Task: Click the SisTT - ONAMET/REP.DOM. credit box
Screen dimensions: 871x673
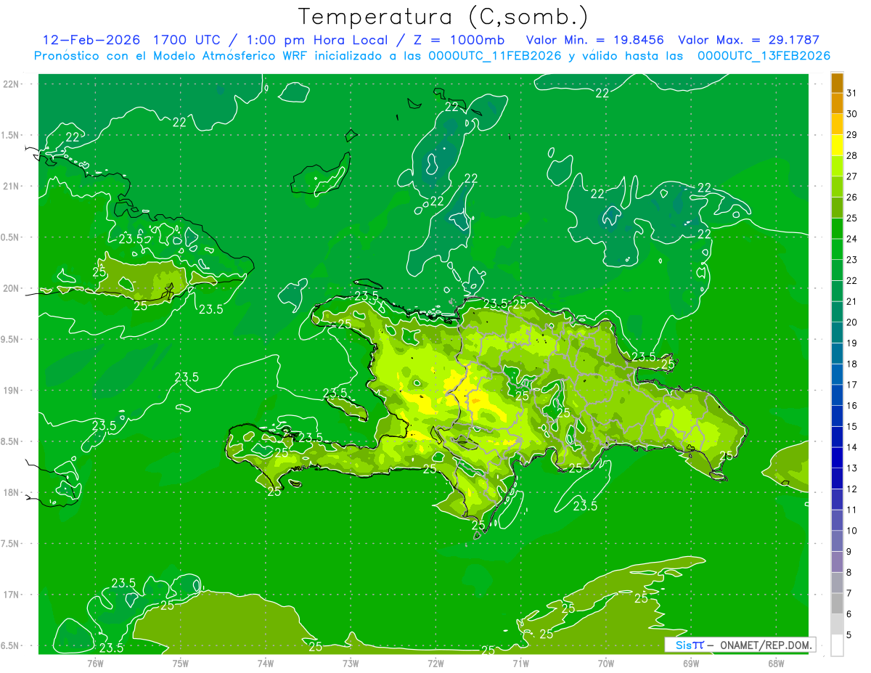Action: pyautogui.click(x=740, y=645)
